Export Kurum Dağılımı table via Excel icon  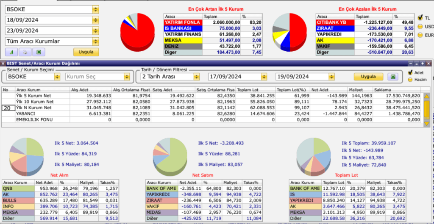[393, 77]
